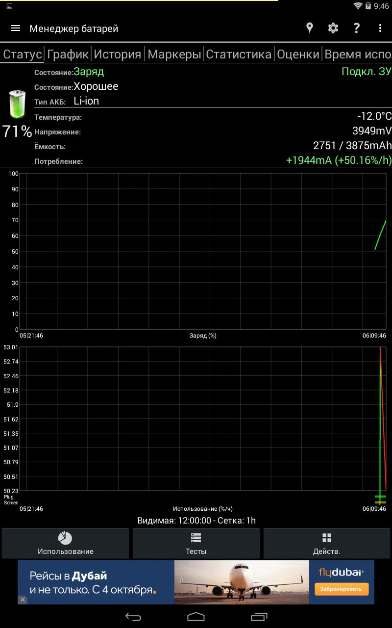Tap the flydubai airplane ad image
Image resolution: width=392 pixels, height=628 pixels.
(x=242, y=582)
